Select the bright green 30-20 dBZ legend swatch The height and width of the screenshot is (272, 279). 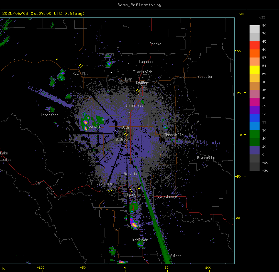coord(254,134)
